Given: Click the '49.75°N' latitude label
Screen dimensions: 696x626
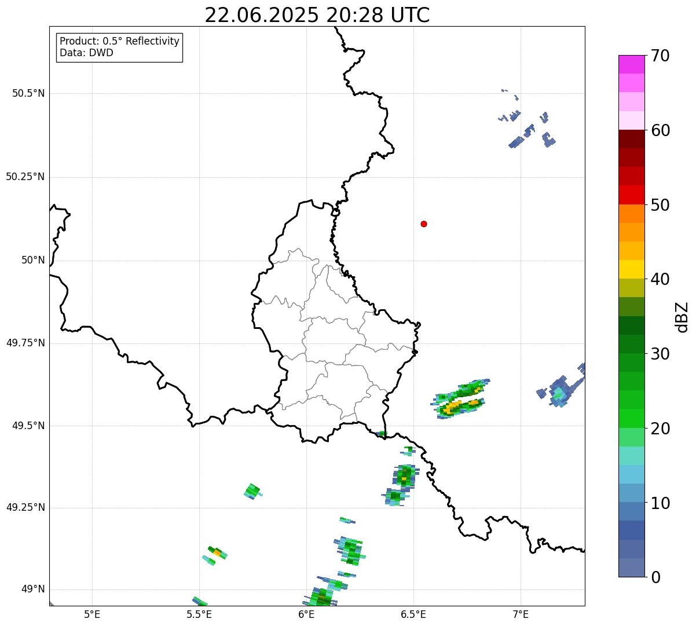Looking at the screenshot, I should click(25, 343).
